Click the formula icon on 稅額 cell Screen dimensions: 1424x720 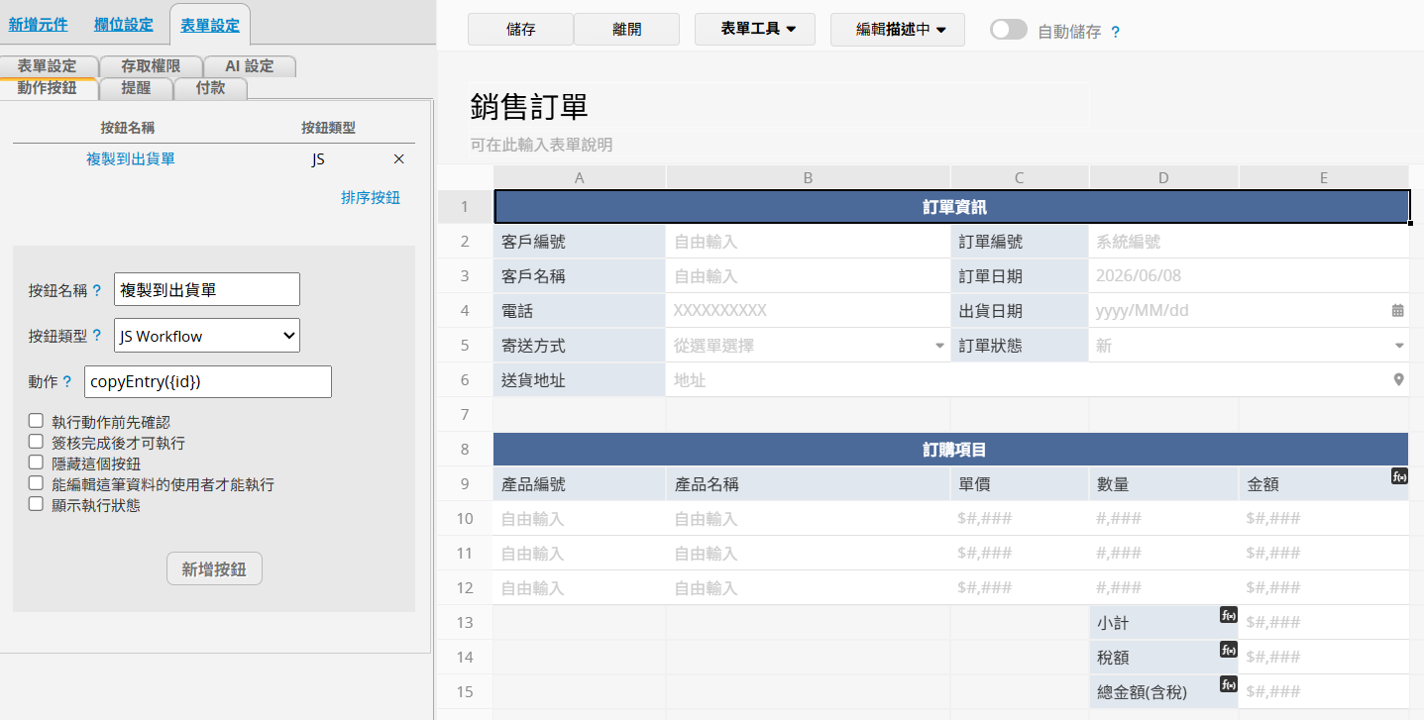(1229, 650)
